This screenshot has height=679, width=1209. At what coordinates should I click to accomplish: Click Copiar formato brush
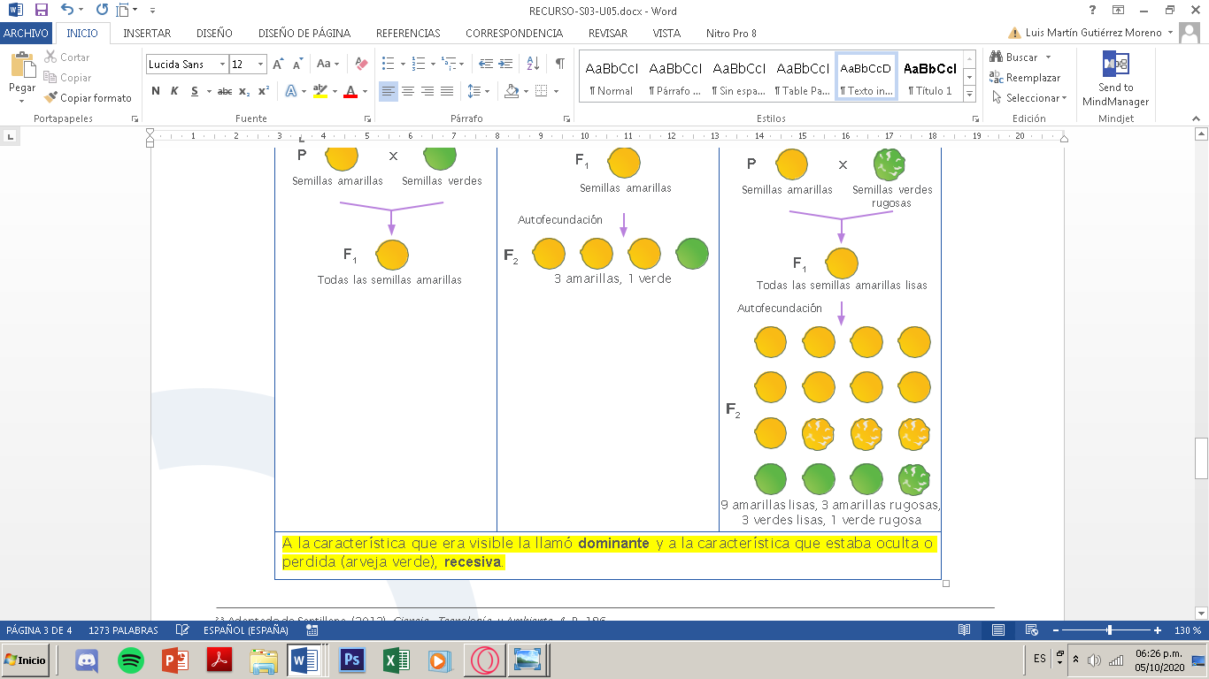pos(88,98)
